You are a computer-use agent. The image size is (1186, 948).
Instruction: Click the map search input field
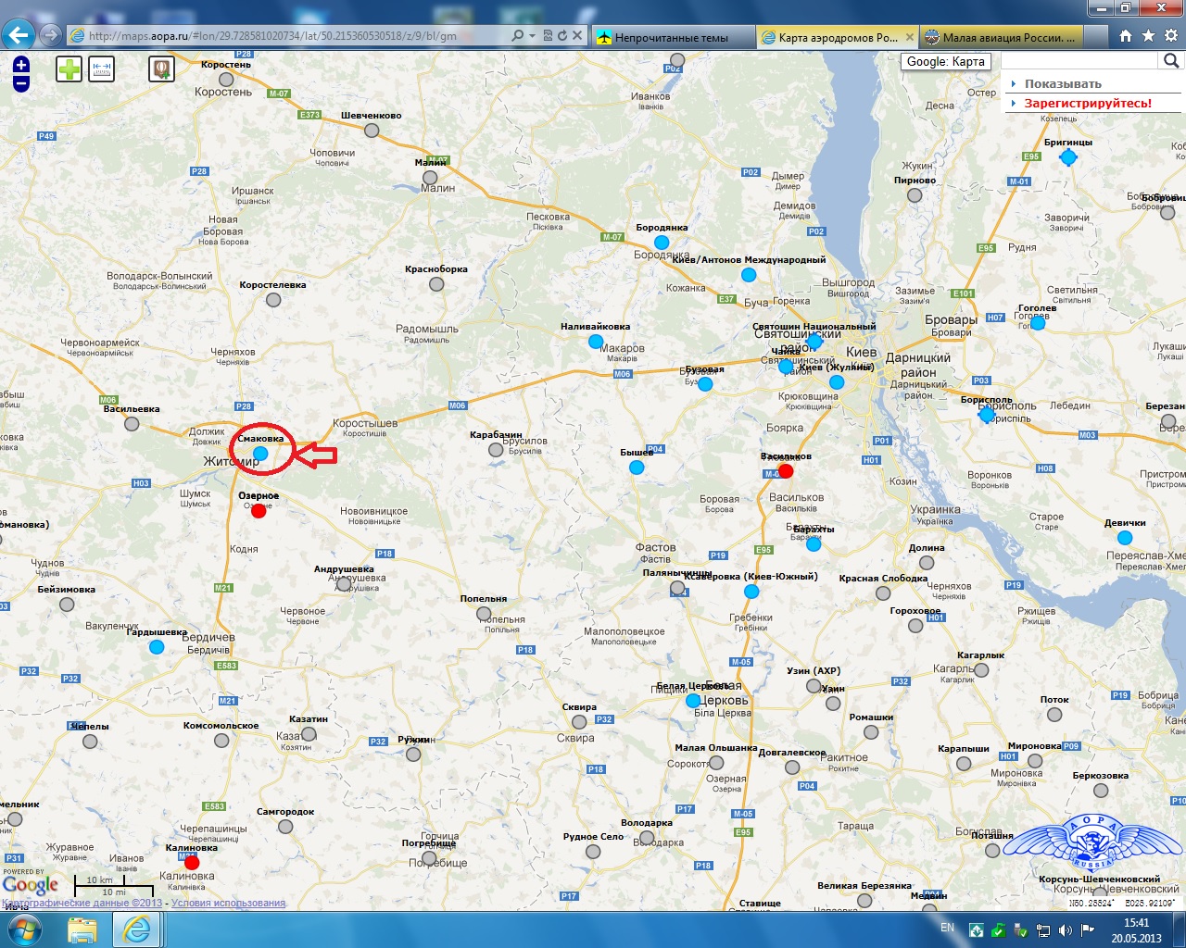(x=1080, y=61)
